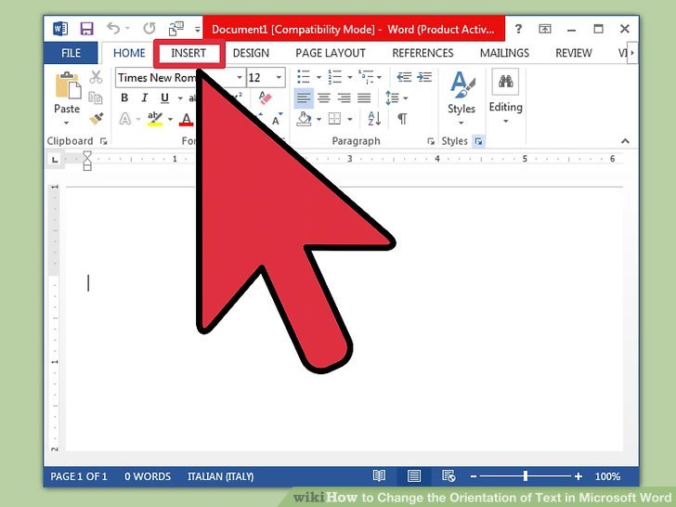Click the Clear All Formatting eraser icon

click(265, 97)
